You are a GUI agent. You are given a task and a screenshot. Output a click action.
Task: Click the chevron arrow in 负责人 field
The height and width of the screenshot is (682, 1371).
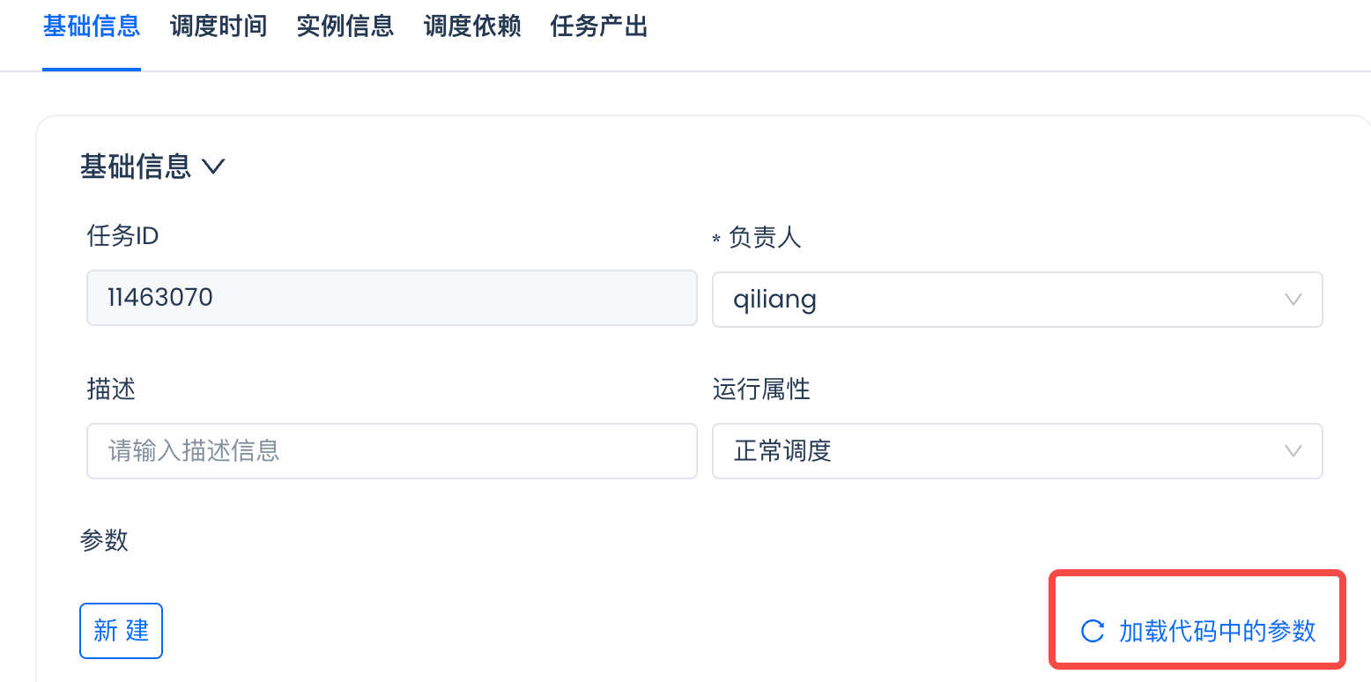pos(1293,300)
